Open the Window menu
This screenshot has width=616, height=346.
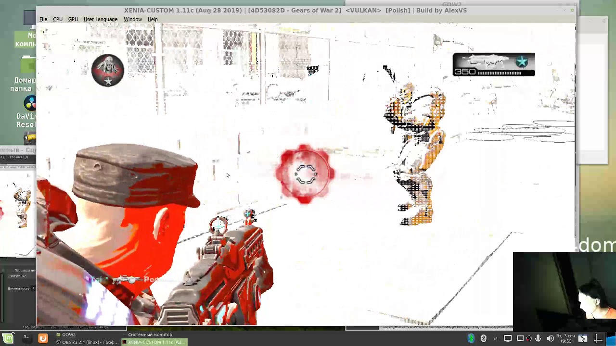pyautogui.click(x=133, y=19)
